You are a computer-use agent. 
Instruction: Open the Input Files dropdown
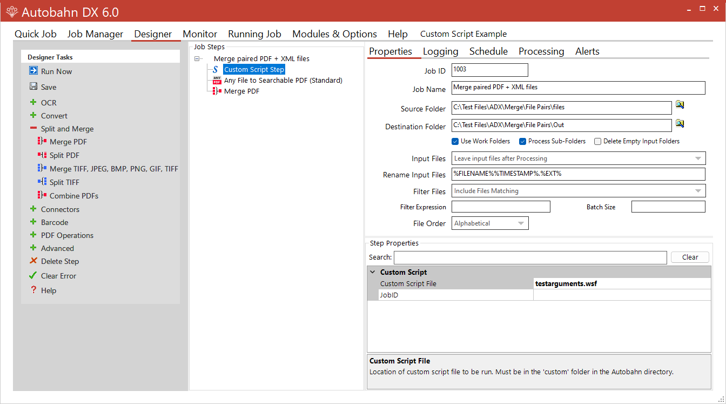point(579,158)
